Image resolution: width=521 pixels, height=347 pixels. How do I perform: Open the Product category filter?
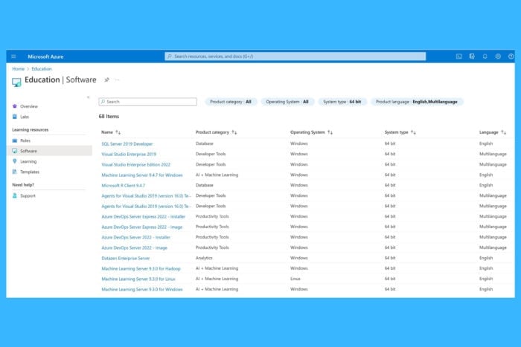231,102
